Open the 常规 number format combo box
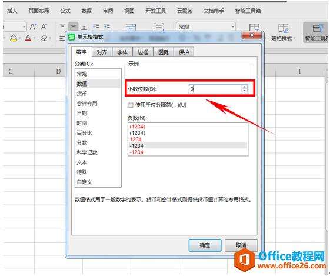Viewport: 330px width, 276px height. pyautogui.click(x=206, y=26)
